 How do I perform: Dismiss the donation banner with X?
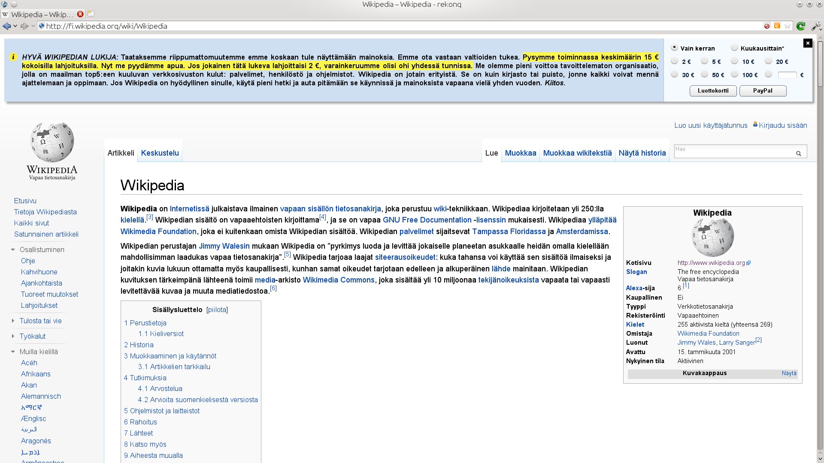[808, 43]
